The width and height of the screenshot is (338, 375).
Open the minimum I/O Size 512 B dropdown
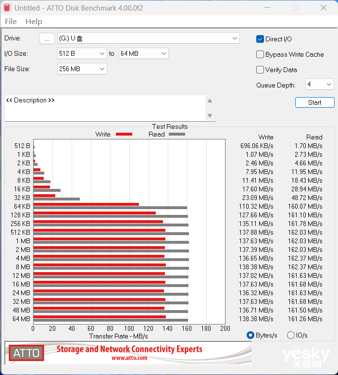click(x=82, y=53)
